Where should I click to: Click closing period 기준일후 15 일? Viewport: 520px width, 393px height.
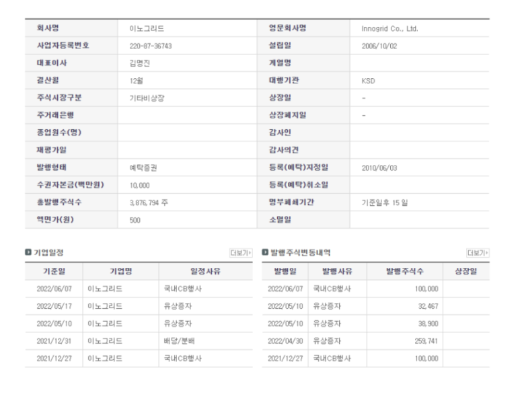tap(385, 203)
